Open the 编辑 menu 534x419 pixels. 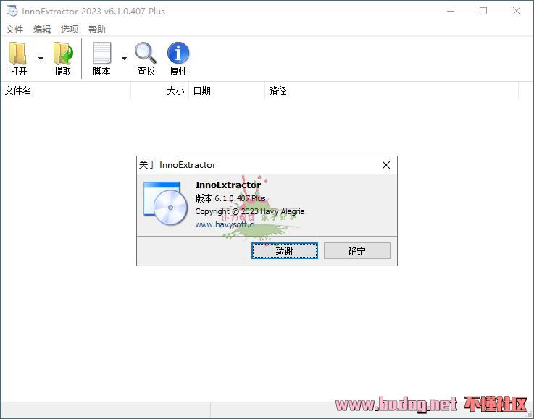(x=42, y=29)
